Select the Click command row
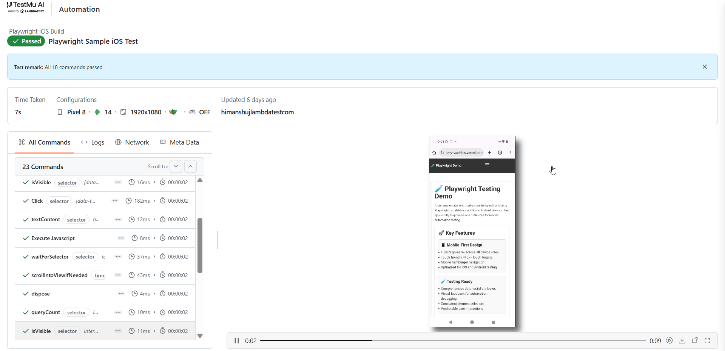Image resolution: width=725 pixels, height=351 pixels. [105, 201]
